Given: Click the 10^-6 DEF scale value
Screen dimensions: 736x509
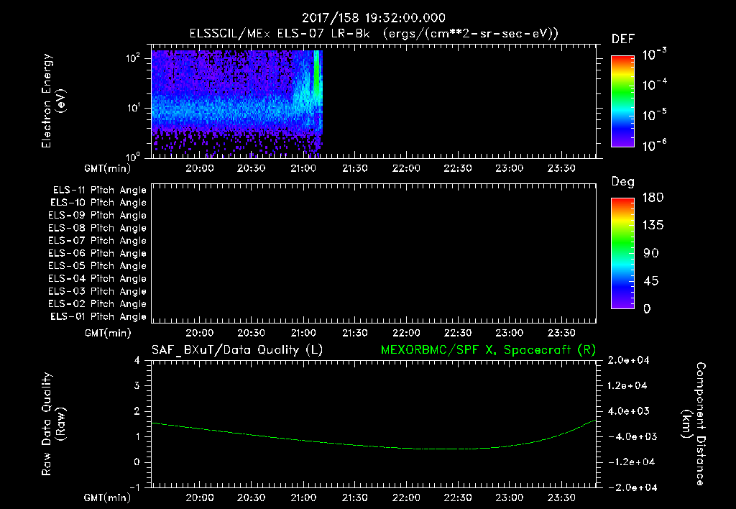Looking at the screenshot, I should pos(654,145).
